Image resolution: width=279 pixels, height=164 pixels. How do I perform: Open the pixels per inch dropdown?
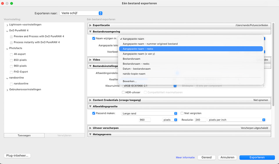tap(237, 120)
